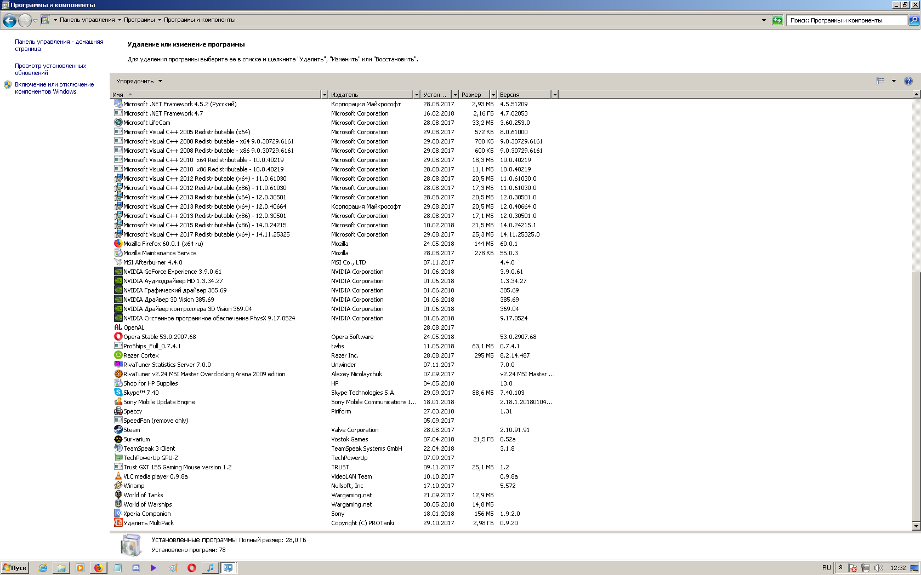Select Shop for HP Supplies row
This screenshot has width=921, height=575.
pyautogui.click(x=334, y=383)
